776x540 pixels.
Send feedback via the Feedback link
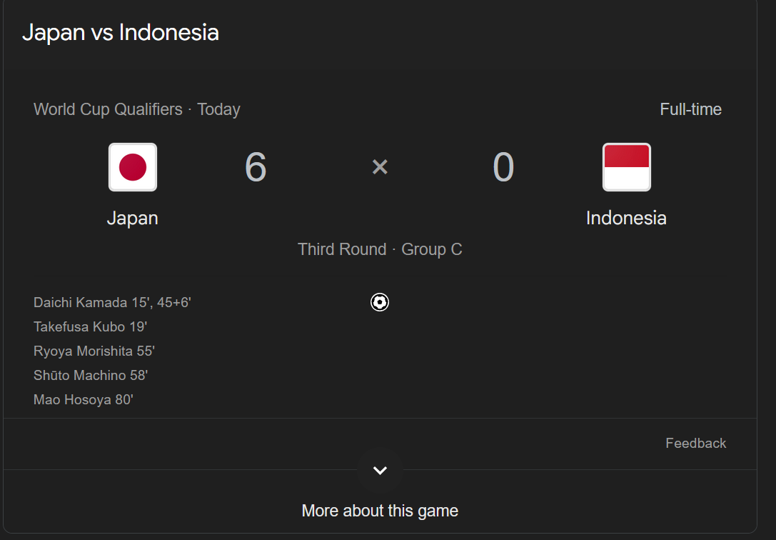(x=695, y=443)
